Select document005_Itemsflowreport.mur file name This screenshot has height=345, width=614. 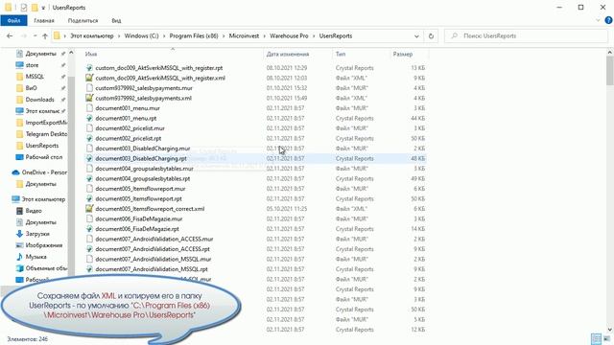[140, 189]
